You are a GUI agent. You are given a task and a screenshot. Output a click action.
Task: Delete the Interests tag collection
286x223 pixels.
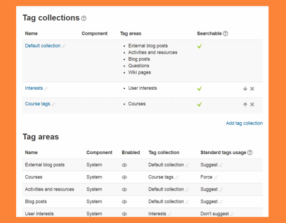pyautogui.click(x=252, y=89)
